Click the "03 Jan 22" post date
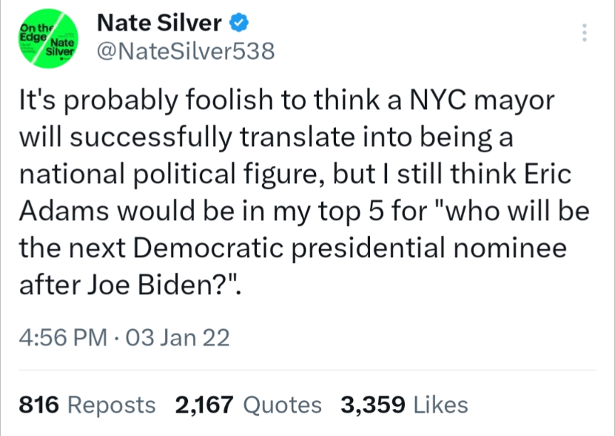The width and height of the screenshot is (615, 436). coord(177,337)
